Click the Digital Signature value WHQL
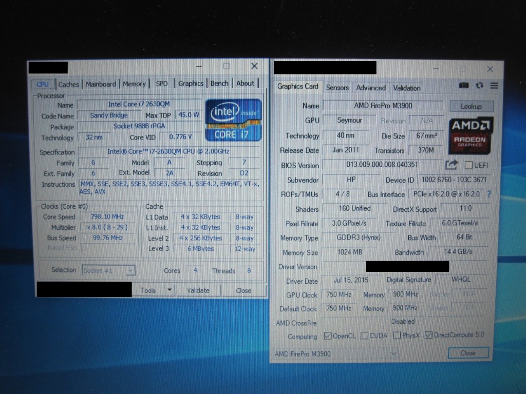 click(x=461, y=280)
